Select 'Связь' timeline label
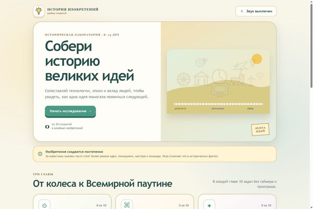This screenshot has height=209, width=313. [250, 108]
